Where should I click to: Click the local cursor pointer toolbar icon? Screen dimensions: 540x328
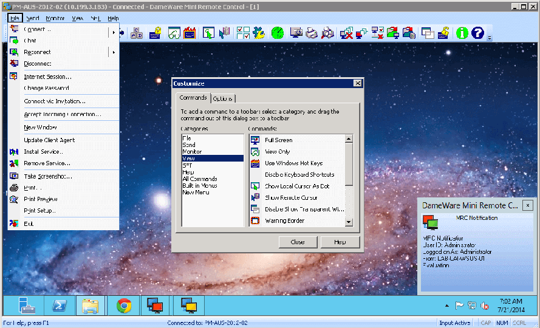[209, 33]
